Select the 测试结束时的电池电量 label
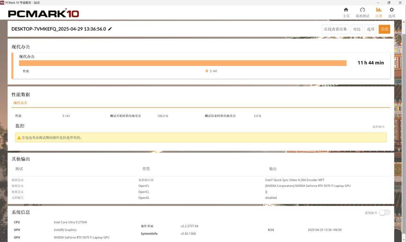The image size is (406, 242). click(x=220, y=116)
